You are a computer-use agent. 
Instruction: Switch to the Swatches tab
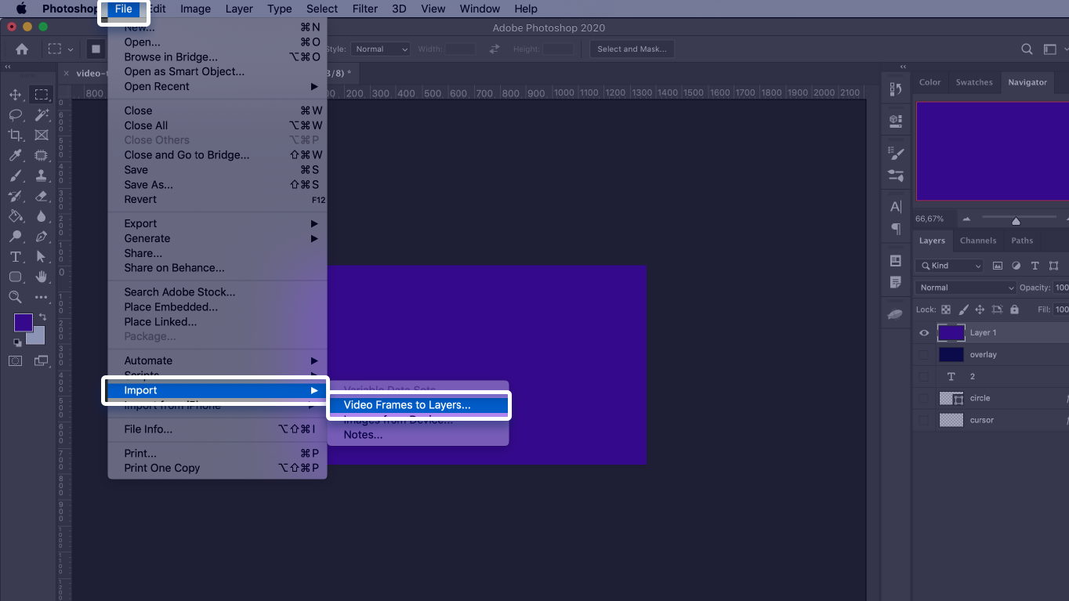974,82
